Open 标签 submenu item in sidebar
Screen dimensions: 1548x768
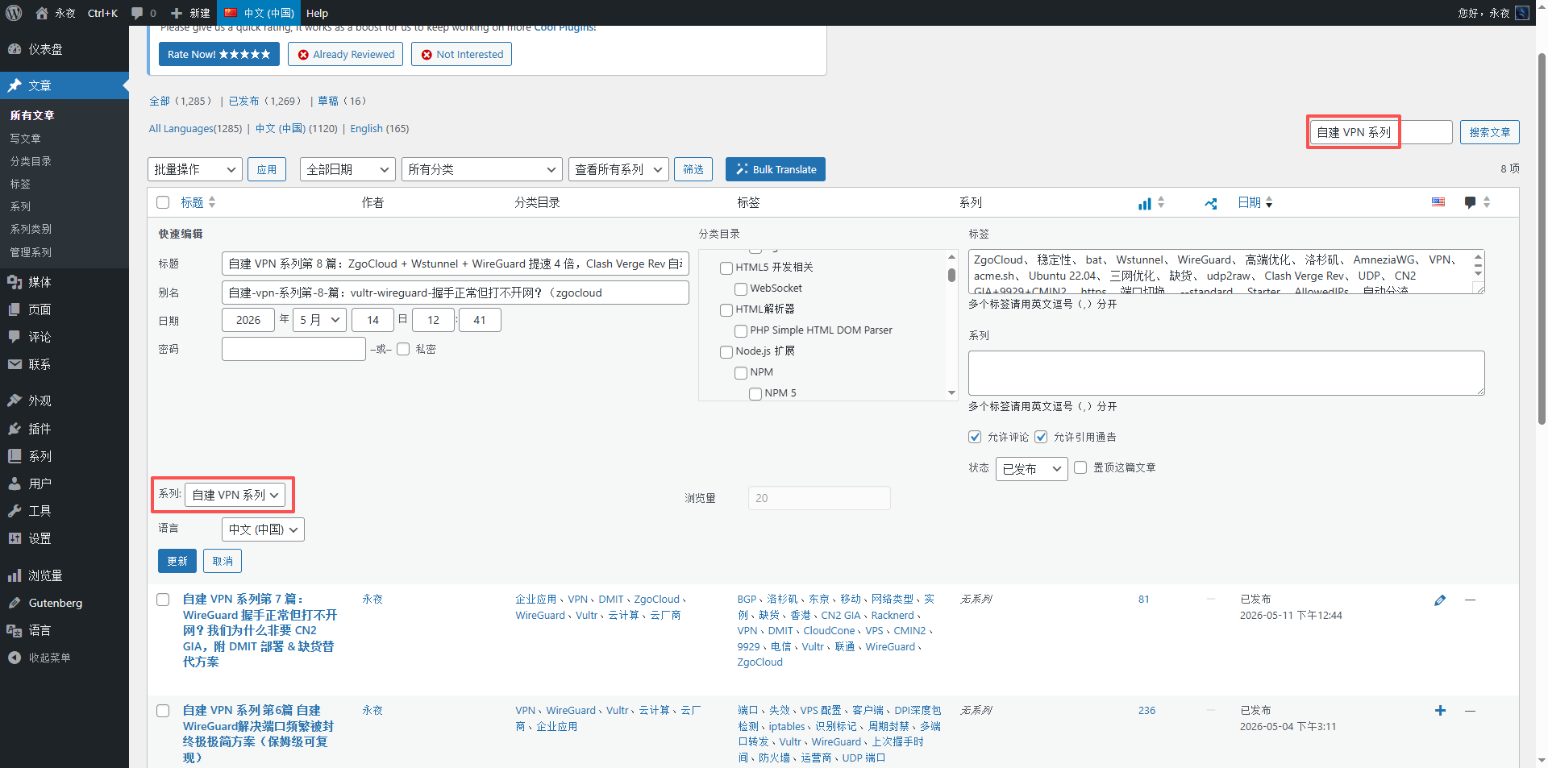[20, 184]
